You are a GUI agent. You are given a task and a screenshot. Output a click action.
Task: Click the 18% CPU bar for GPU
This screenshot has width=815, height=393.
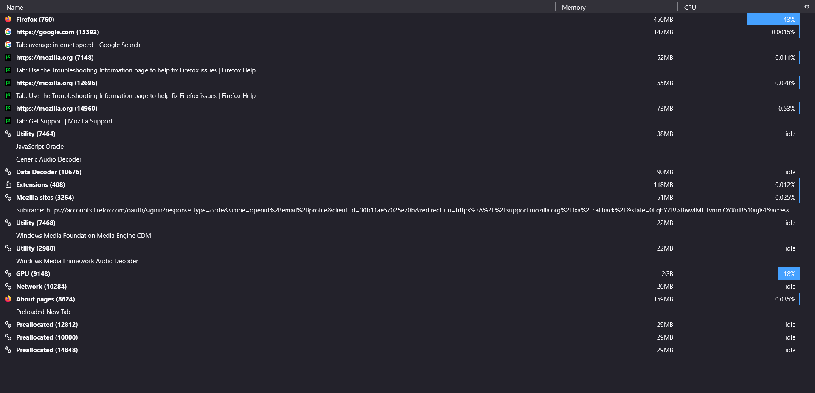[789, 273]
